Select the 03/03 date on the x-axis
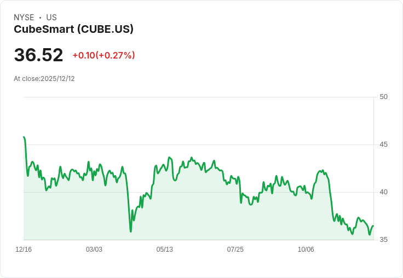 (x=94, y=250)
